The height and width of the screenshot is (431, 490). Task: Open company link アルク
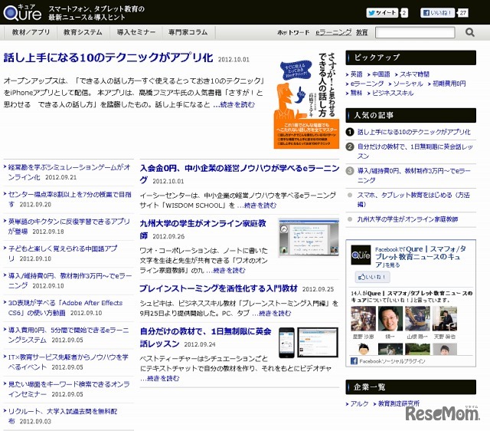(x=359, y=403)
